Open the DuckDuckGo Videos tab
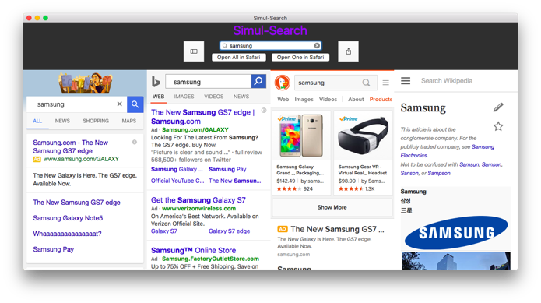Viewport: 541px width, 303px height. [328, 100]
